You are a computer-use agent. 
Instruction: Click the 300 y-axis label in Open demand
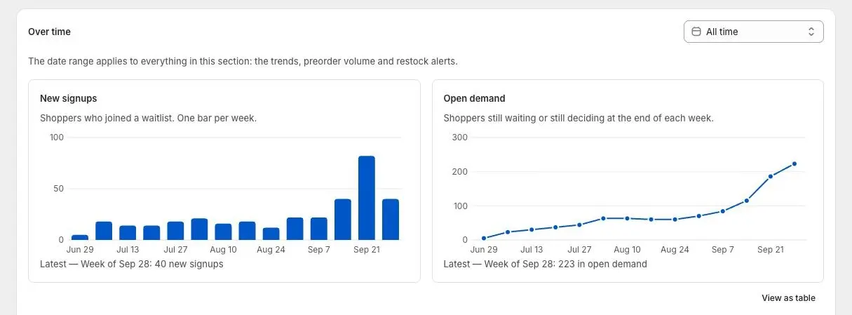(x=460, y=137)
